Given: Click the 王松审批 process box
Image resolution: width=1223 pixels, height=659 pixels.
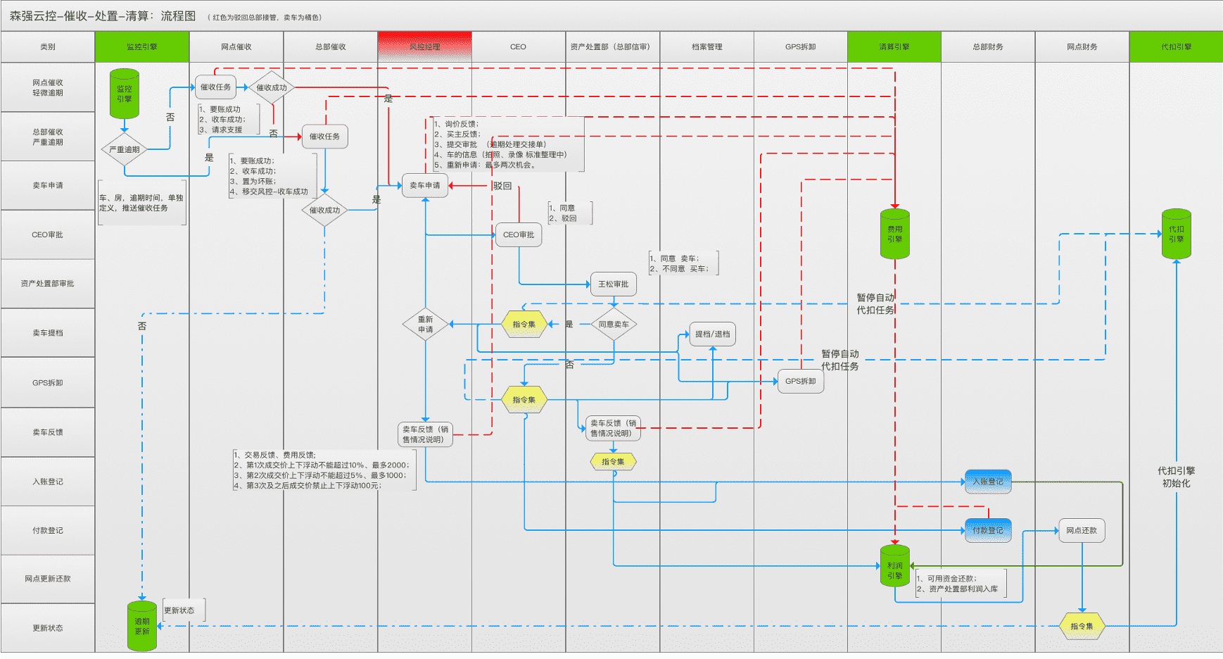Looking at the screenshot, I should click(x=613, y=284).
